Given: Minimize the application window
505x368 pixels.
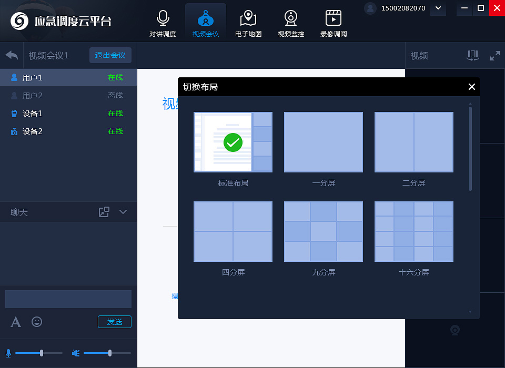Looking at the screenshot, I should coord(464,8).
